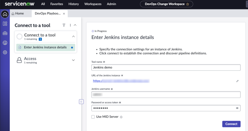Expand the Access stage
The height and width of the screenshot is (131, 248).
[x=73, y=60]
